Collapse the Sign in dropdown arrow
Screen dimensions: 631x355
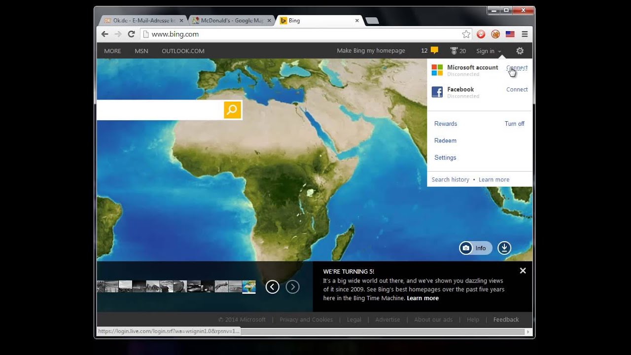click(499, 51)
